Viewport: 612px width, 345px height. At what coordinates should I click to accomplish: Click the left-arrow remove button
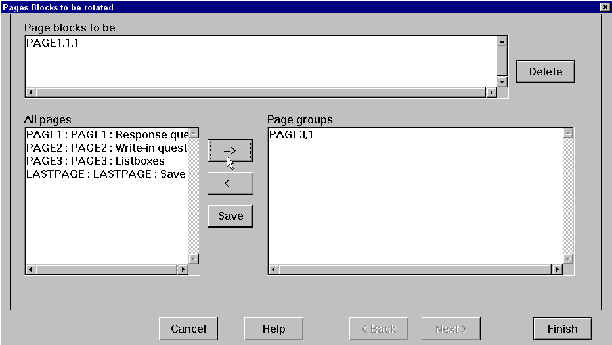click(230, 183)
